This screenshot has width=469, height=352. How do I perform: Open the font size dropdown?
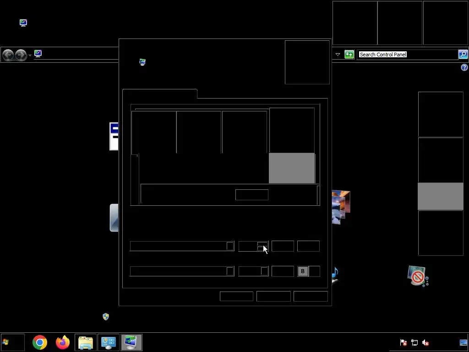(264, 271)
